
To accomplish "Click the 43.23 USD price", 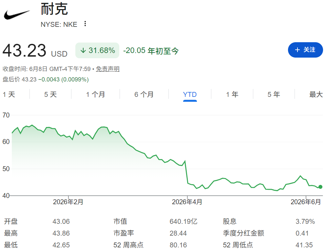I will pyautogui.click(x=35, y=51).
